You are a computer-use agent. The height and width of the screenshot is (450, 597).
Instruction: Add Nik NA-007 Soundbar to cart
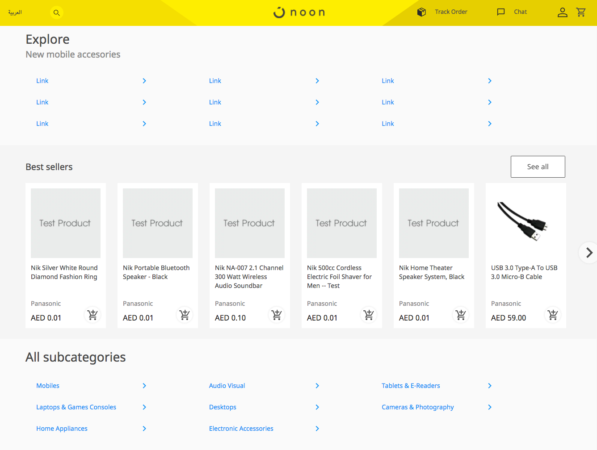tap(277, 315)
